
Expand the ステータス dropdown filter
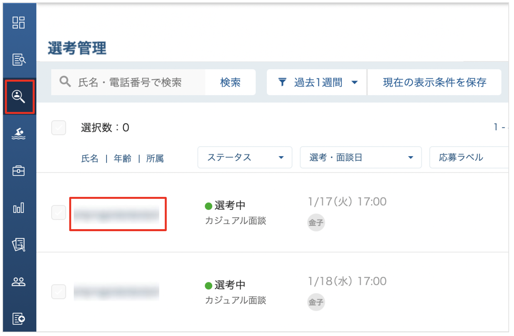(x=245, y=157)
